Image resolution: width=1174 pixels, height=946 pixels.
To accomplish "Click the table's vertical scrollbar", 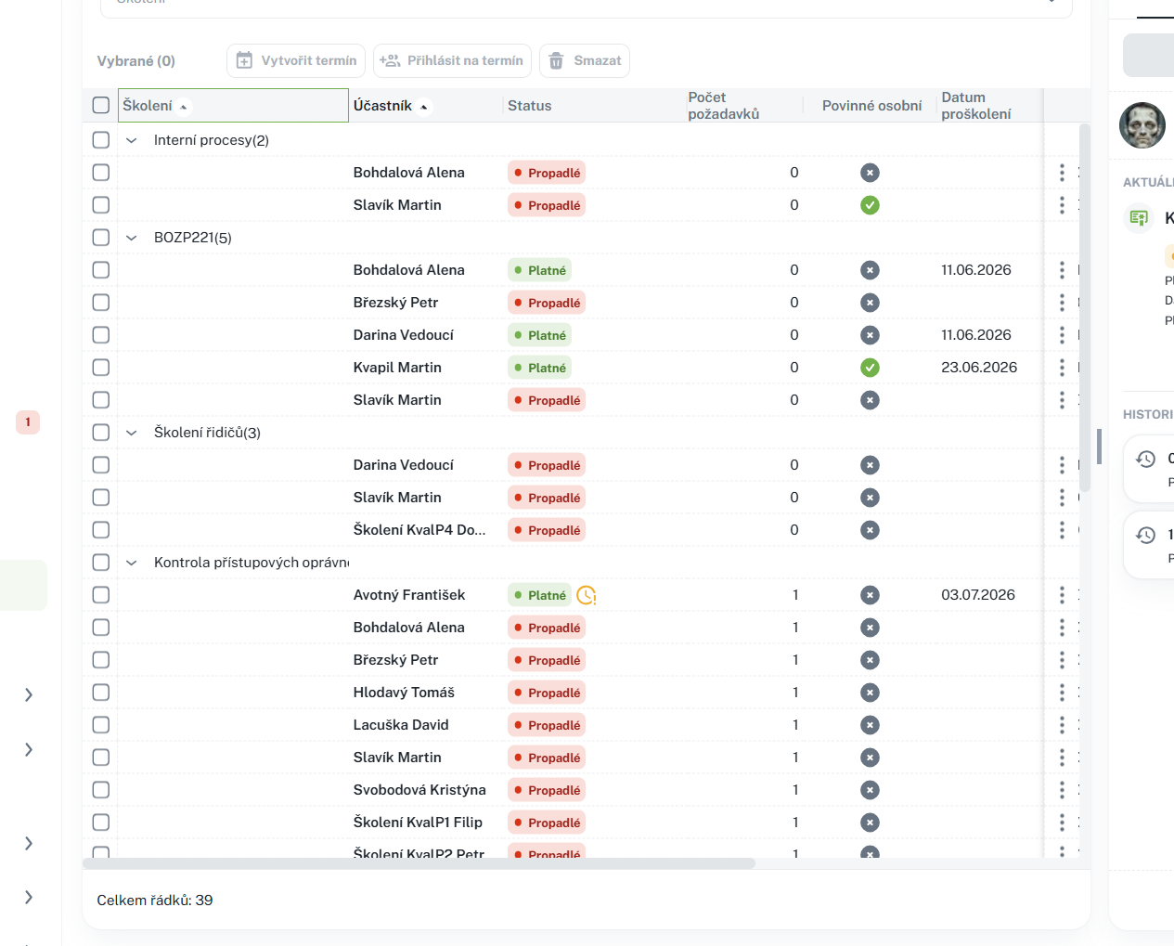I will point(1084,307).
